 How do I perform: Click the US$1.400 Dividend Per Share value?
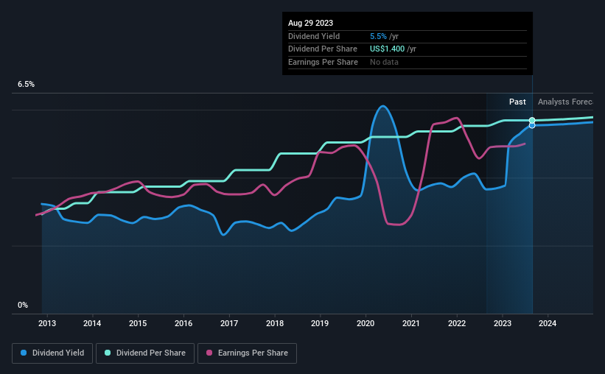pyautogui.click(x=388, y=49)
